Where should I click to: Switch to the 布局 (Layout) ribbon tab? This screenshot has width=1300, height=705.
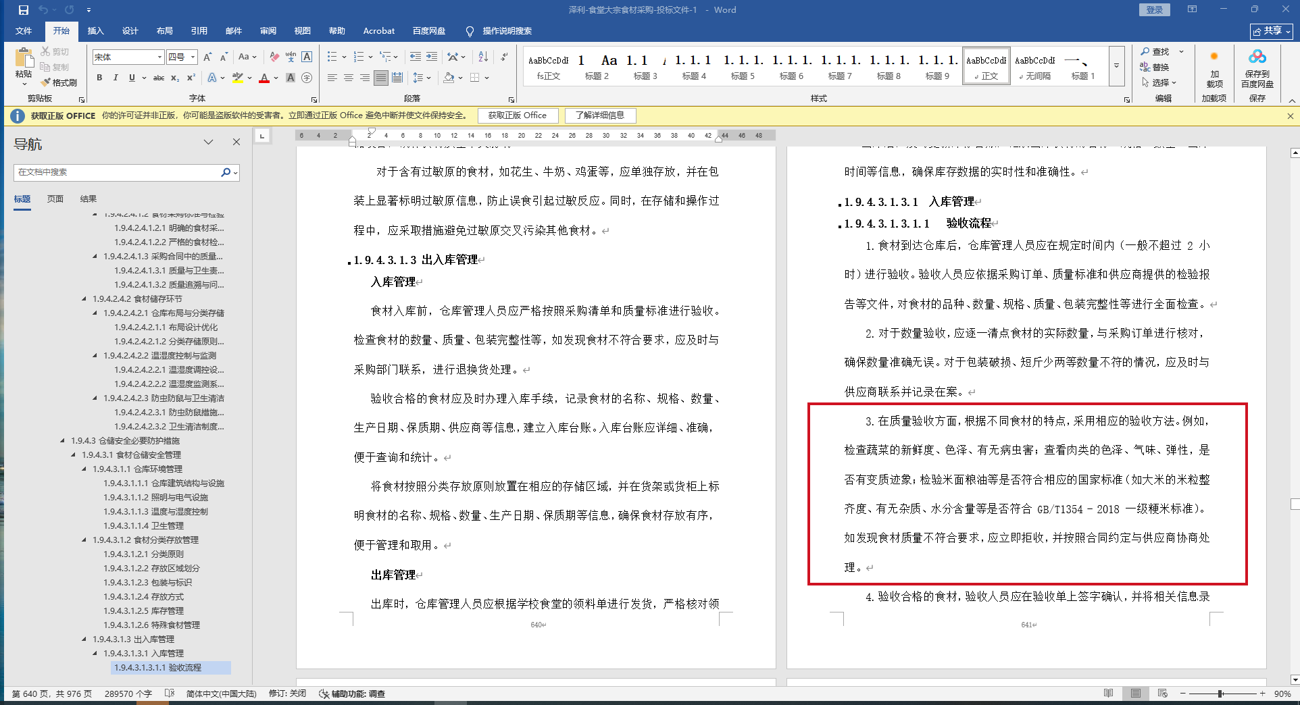click(164, 31)
